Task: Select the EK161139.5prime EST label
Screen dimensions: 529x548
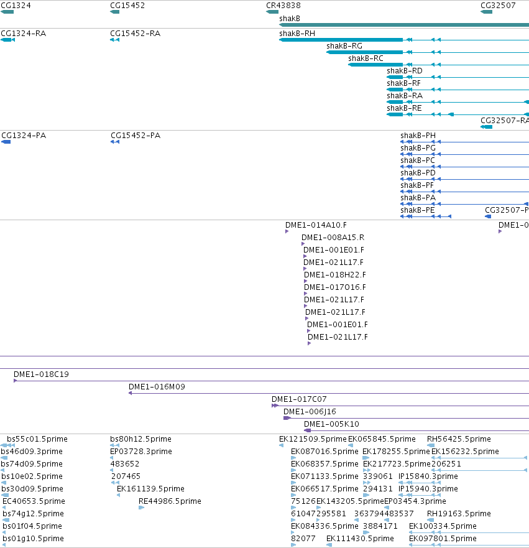Action: pos(150,489)
